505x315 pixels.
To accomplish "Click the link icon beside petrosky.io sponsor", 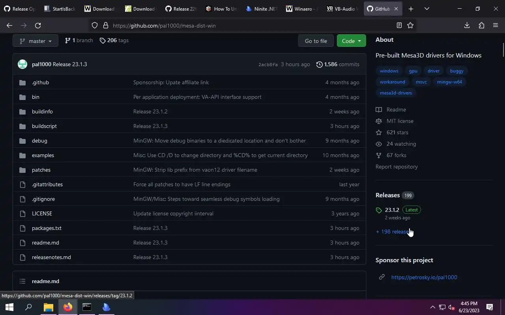I will coord(382,277).
